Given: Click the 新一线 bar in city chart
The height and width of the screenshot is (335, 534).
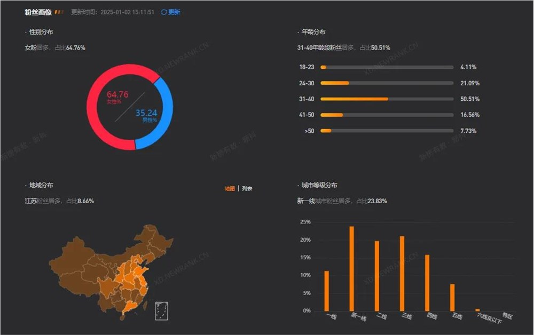Looking at the screenshot, I should (x=351, y=267).
